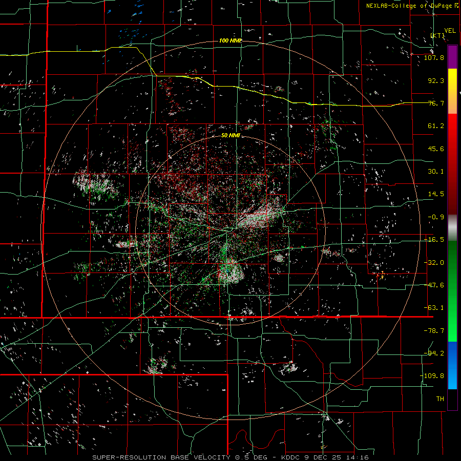This screenshot has width=461, height=461.
Task: Select the 45.6 velocity scale value
Action: click(436, 149)
